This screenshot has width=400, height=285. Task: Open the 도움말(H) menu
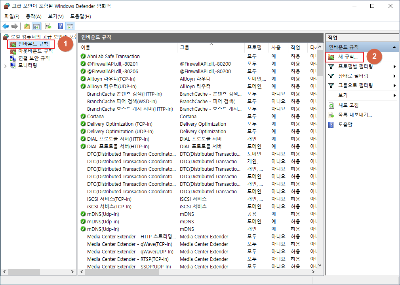click(x=81, y=16)
